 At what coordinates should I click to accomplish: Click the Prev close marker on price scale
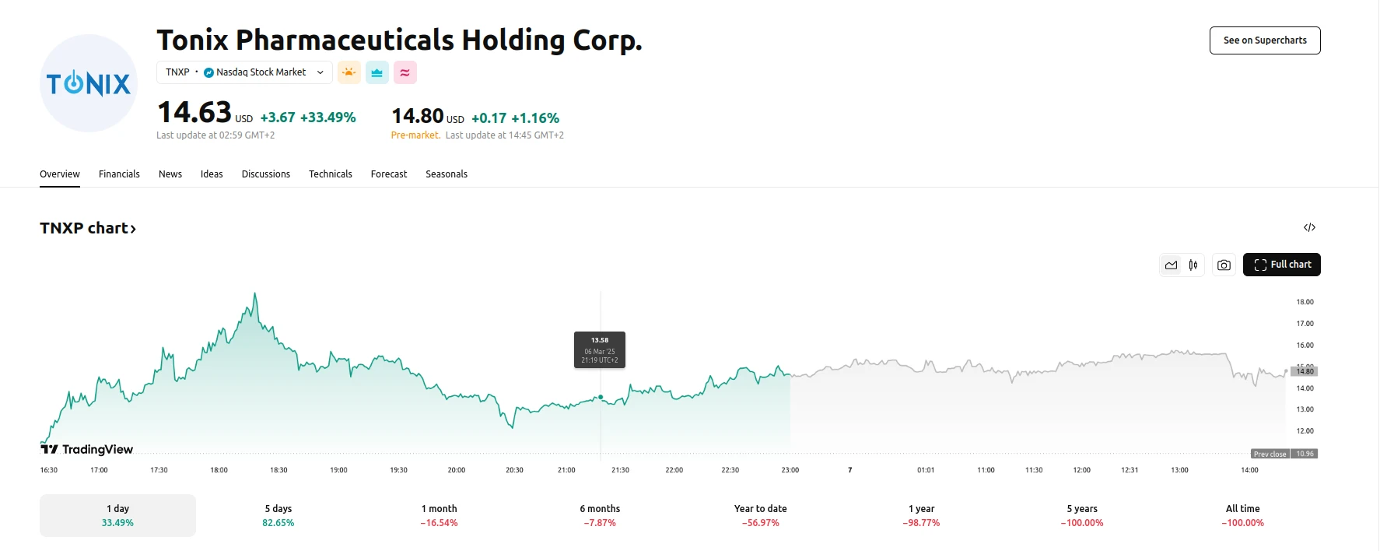pyautogui.click(x=1270, y=453)
